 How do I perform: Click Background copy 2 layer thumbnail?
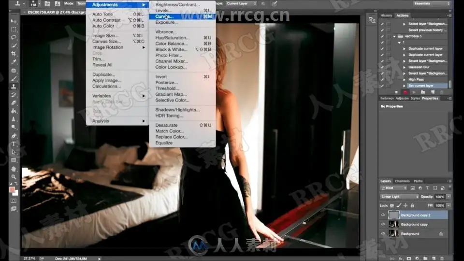(x=393, y=215)
